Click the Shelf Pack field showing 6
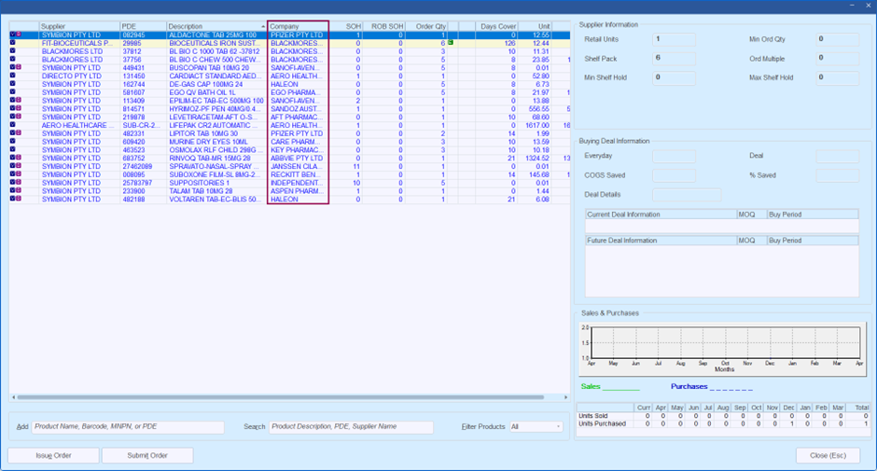877x471 pixels. click(x=674, y=58)
